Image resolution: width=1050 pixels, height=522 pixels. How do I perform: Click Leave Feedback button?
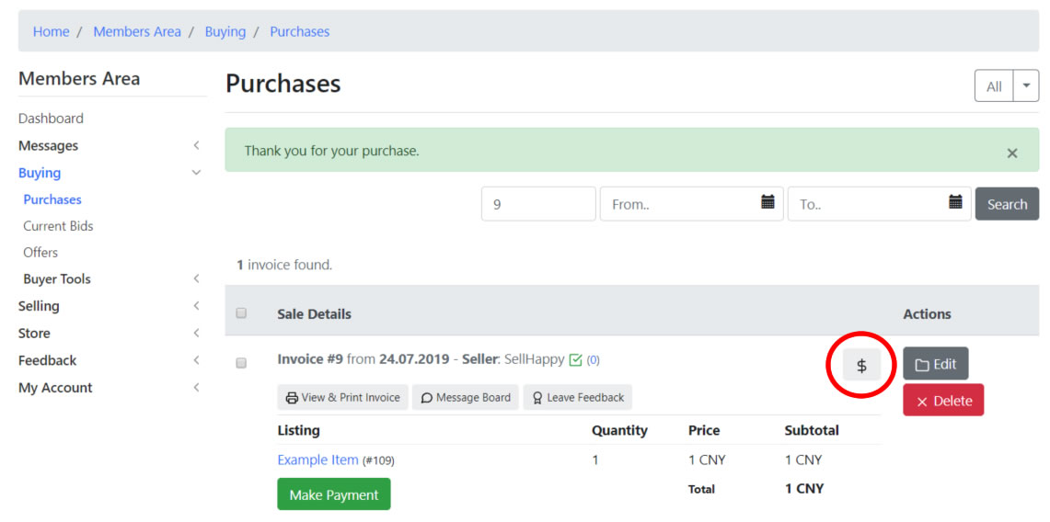coord(577,397)
